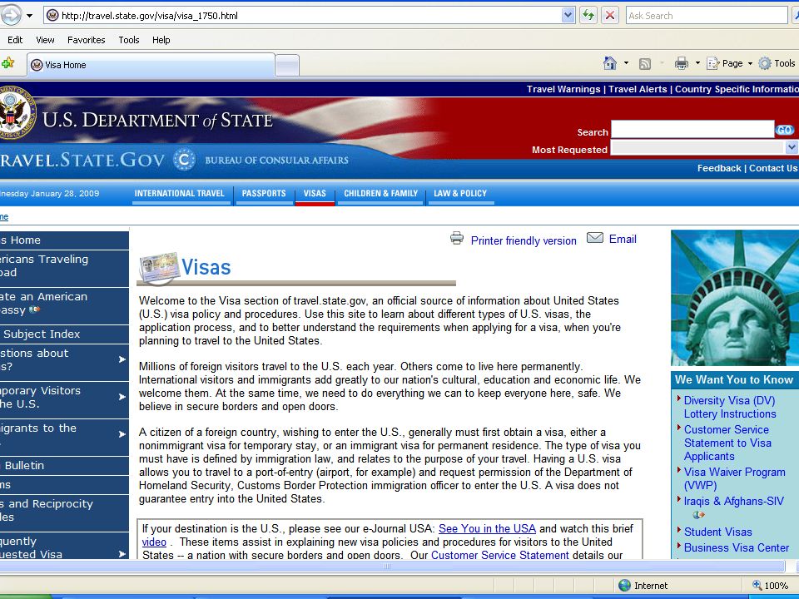The height and width of the screenshot is (599, 799).
Task: Click the site Search text field
Action: pos(692,130)
